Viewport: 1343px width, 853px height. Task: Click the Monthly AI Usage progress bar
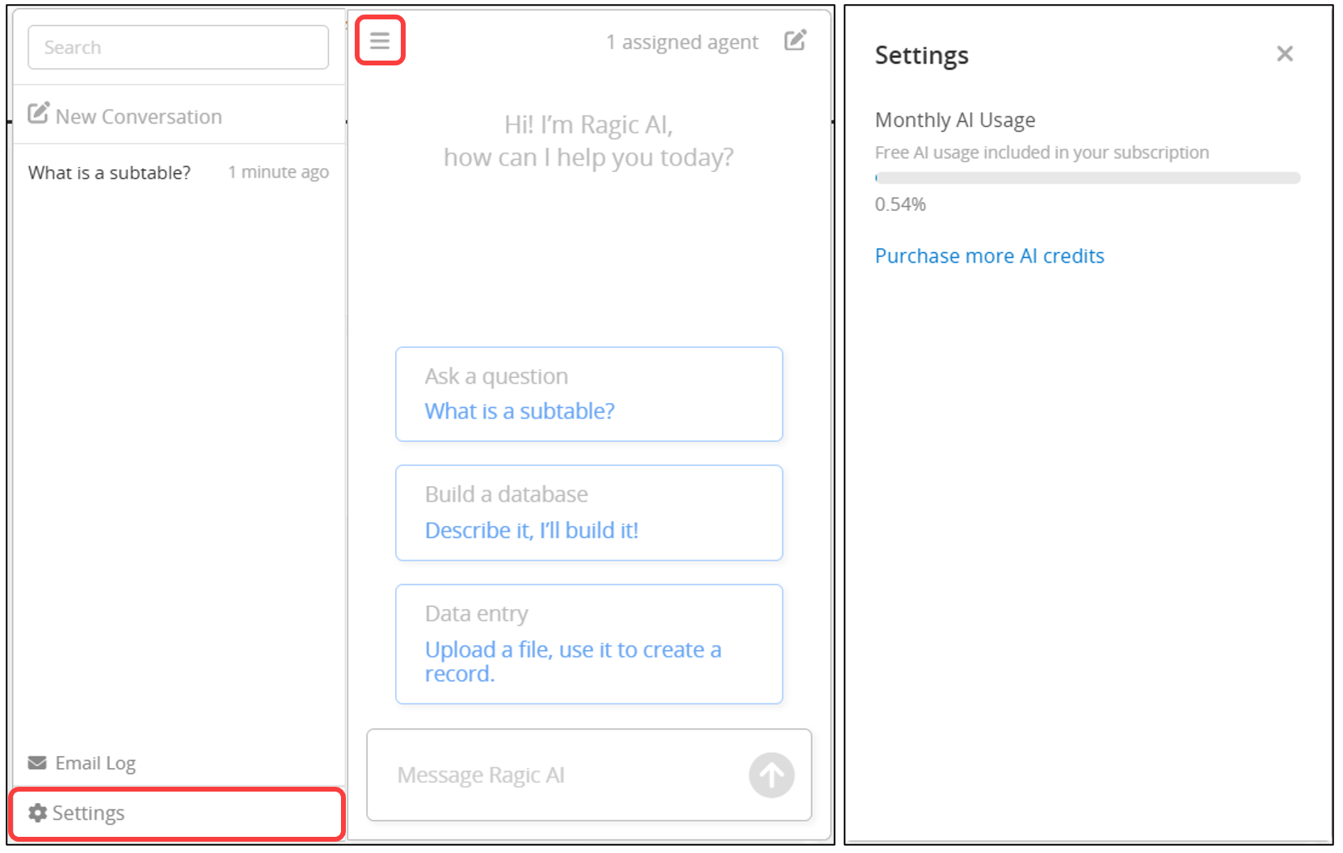click(x=1087, y=178)
